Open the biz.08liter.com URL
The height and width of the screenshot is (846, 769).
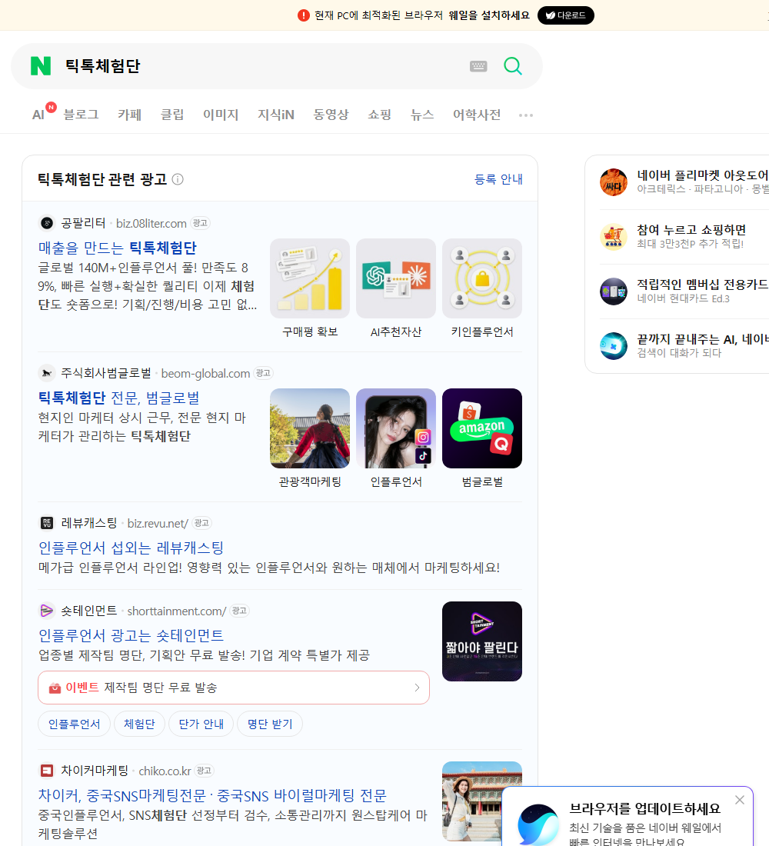tap(151, 223)
